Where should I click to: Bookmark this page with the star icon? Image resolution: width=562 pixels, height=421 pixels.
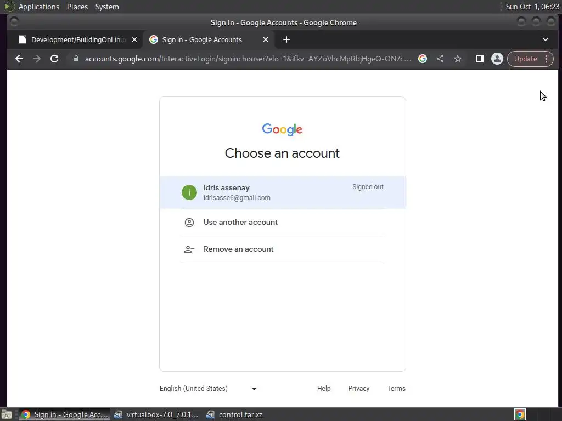point(458,59)
